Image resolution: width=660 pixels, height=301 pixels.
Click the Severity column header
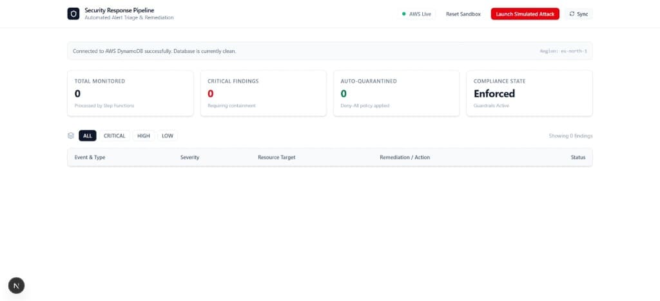(190, 157)
